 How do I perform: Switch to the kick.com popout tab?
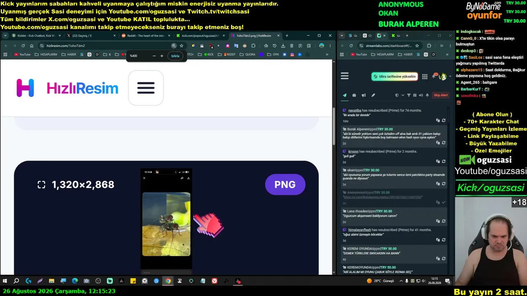click(x=201, y=36)
